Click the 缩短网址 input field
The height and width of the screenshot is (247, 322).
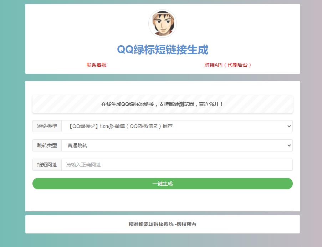pos(160,165)
